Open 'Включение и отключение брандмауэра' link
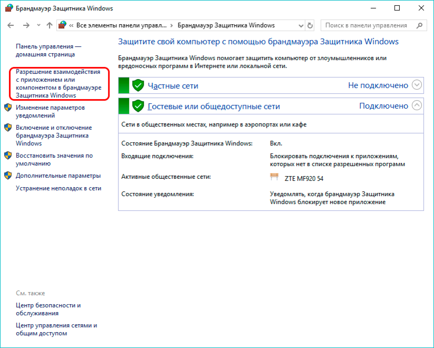Screen dimensions: 434x348 click(54, 136)
